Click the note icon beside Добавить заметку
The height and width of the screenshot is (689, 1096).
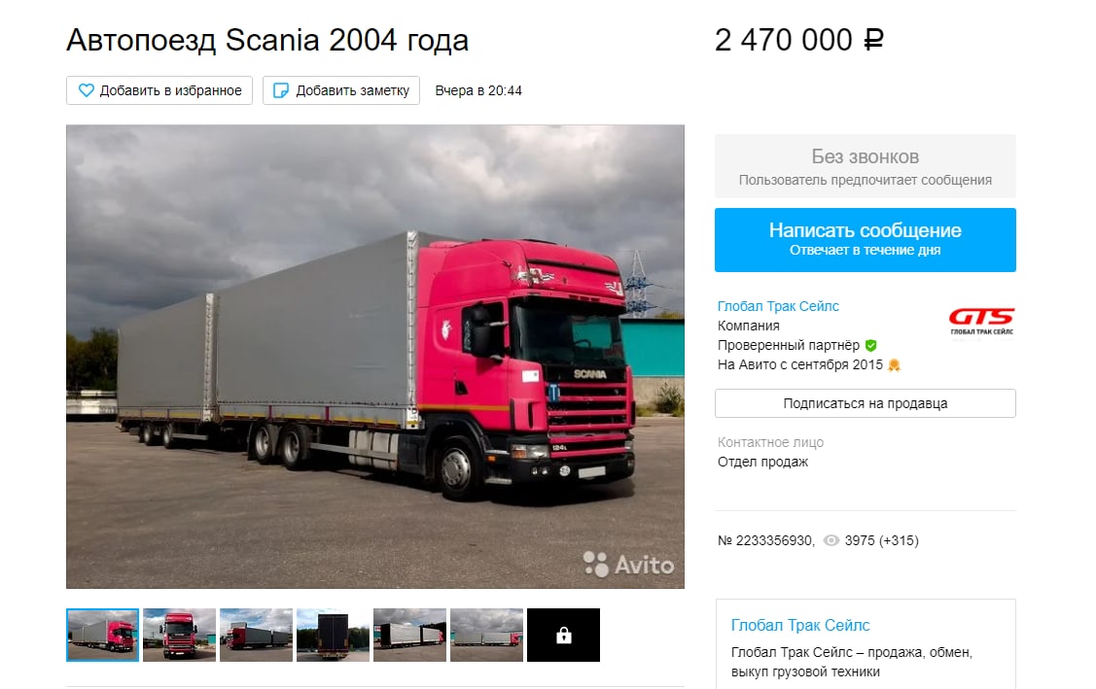(280, 90)
